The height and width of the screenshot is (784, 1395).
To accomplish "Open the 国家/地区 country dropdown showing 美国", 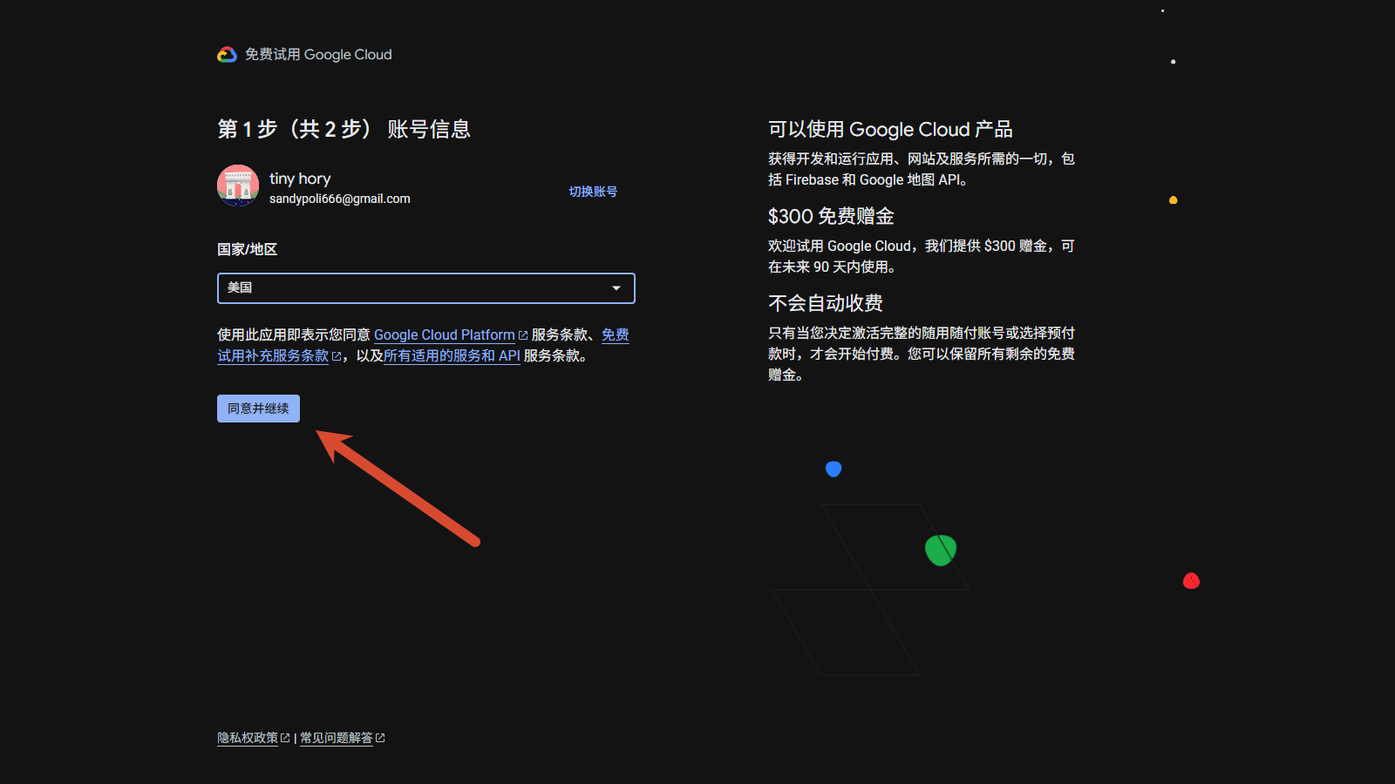I will 425,288.
